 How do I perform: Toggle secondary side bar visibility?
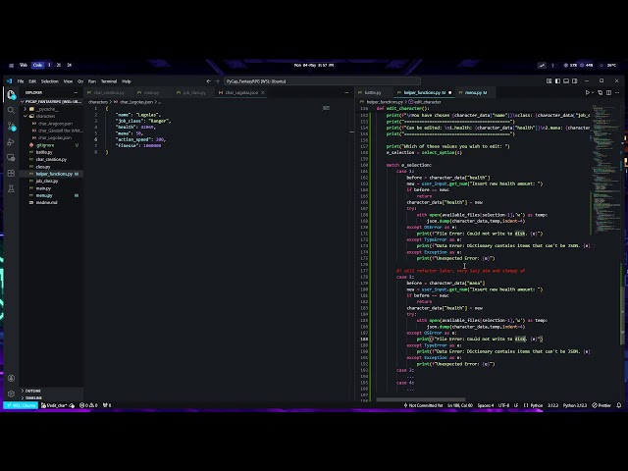pos(575,80)
